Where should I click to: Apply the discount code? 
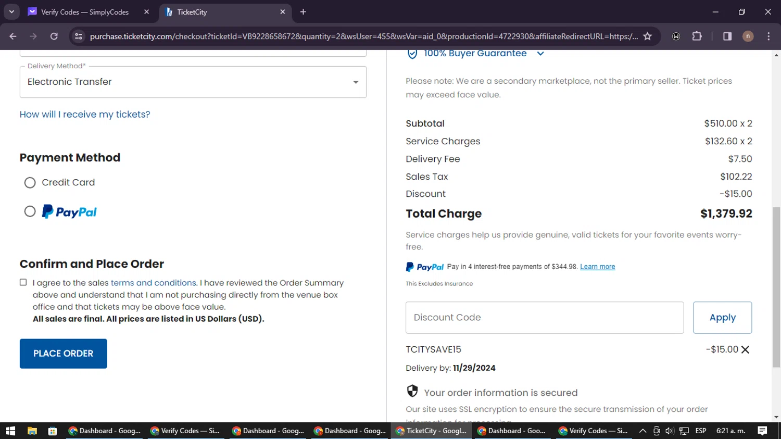[x=723, y=318]
